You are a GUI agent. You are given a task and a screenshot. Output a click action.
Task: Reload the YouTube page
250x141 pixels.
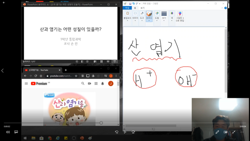click(x=36, y=76)
